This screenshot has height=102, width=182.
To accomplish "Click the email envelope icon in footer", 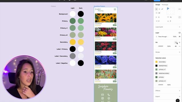I will 102,95.
